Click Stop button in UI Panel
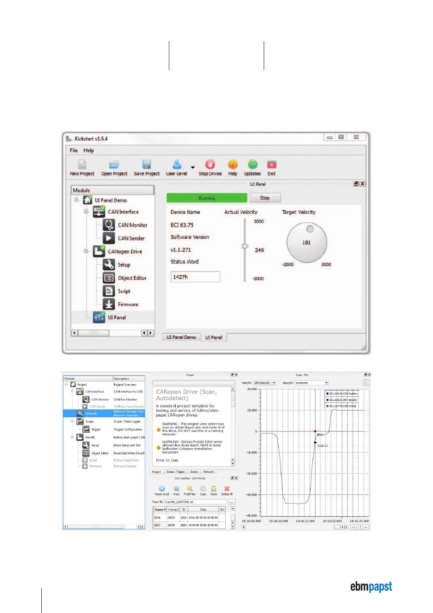 click(x=265, y=198)
